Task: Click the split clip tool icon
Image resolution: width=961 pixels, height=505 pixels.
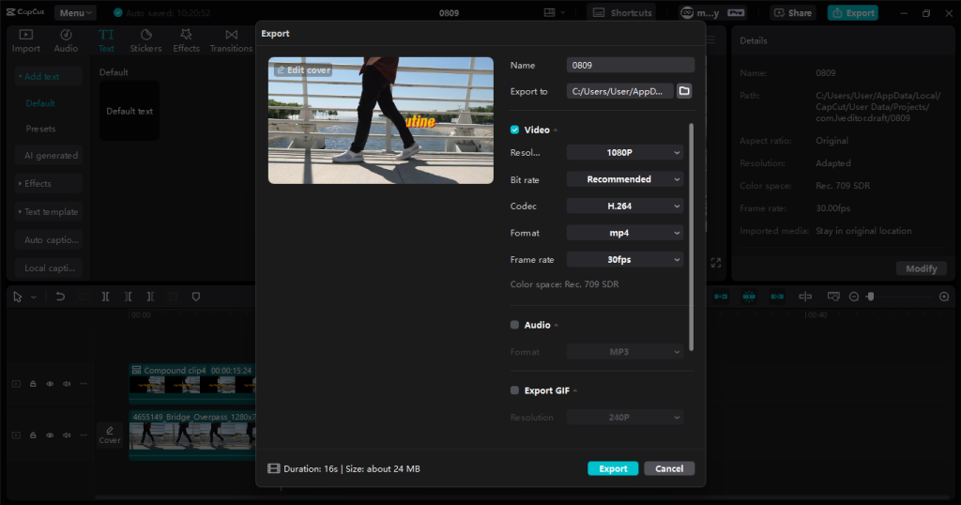Action: (106, 297)
